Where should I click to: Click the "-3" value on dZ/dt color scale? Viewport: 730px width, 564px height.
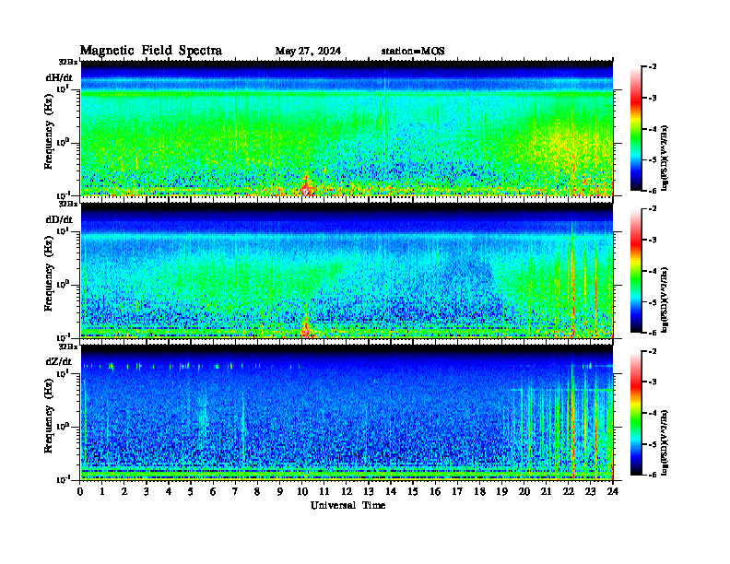(653, 382)
